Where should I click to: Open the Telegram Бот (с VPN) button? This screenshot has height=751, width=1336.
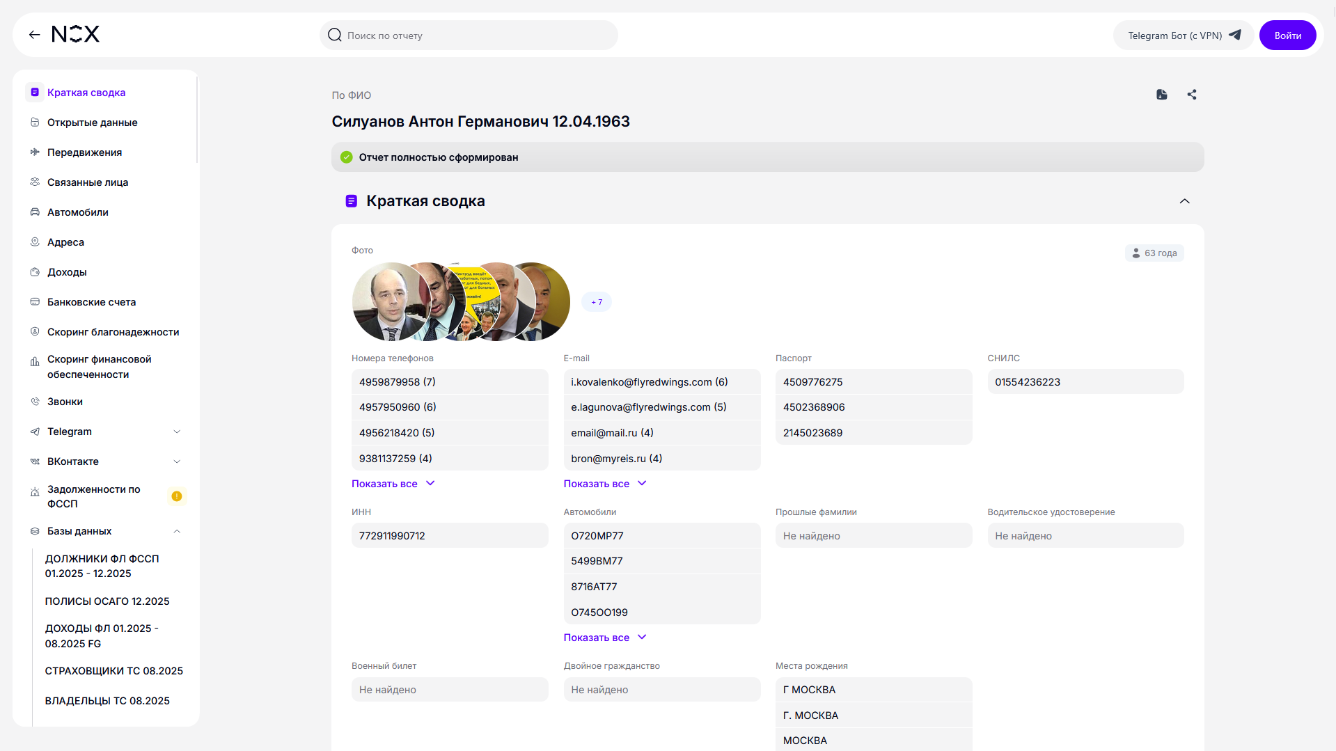[x=1184, y=35]
